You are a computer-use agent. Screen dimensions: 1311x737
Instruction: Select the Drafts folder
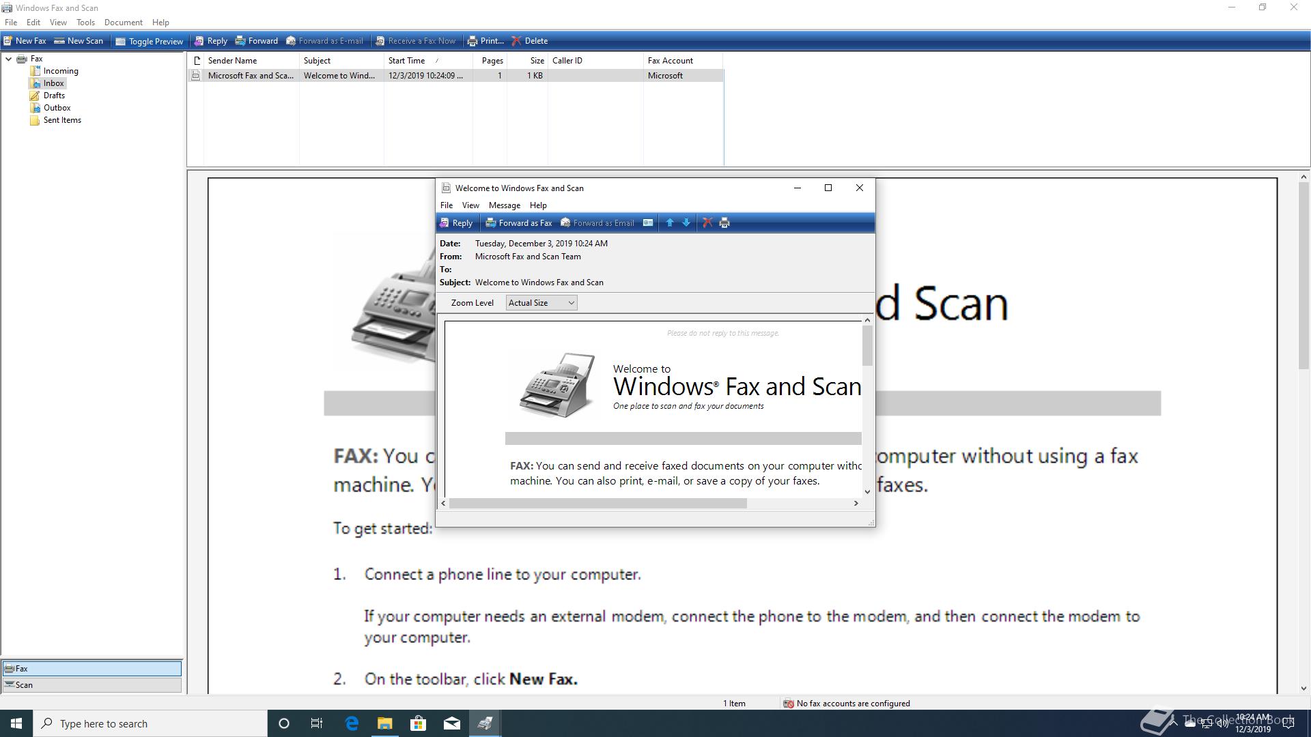[54, 96]
